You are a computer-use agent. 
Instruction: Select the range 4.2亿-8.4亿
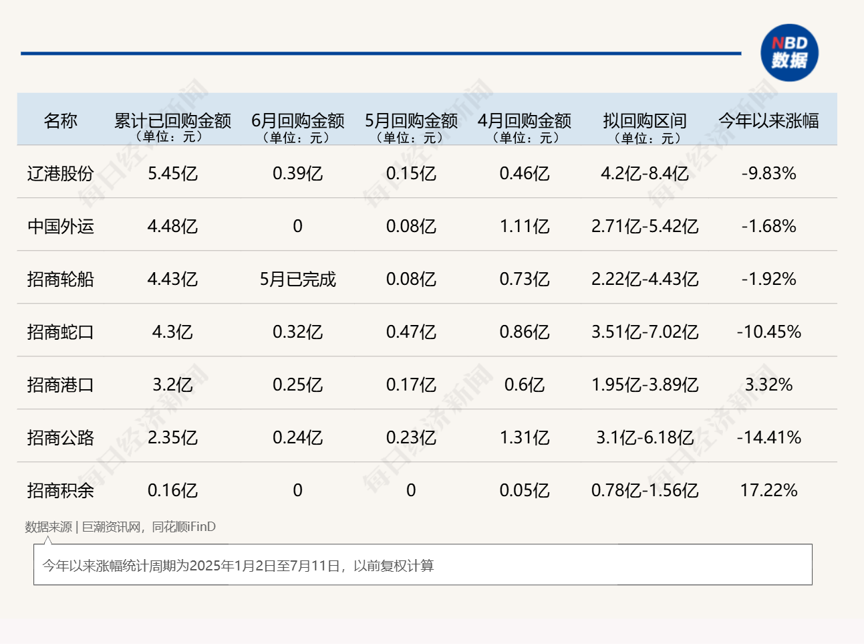pyautogui.click(x=645, y=174)
